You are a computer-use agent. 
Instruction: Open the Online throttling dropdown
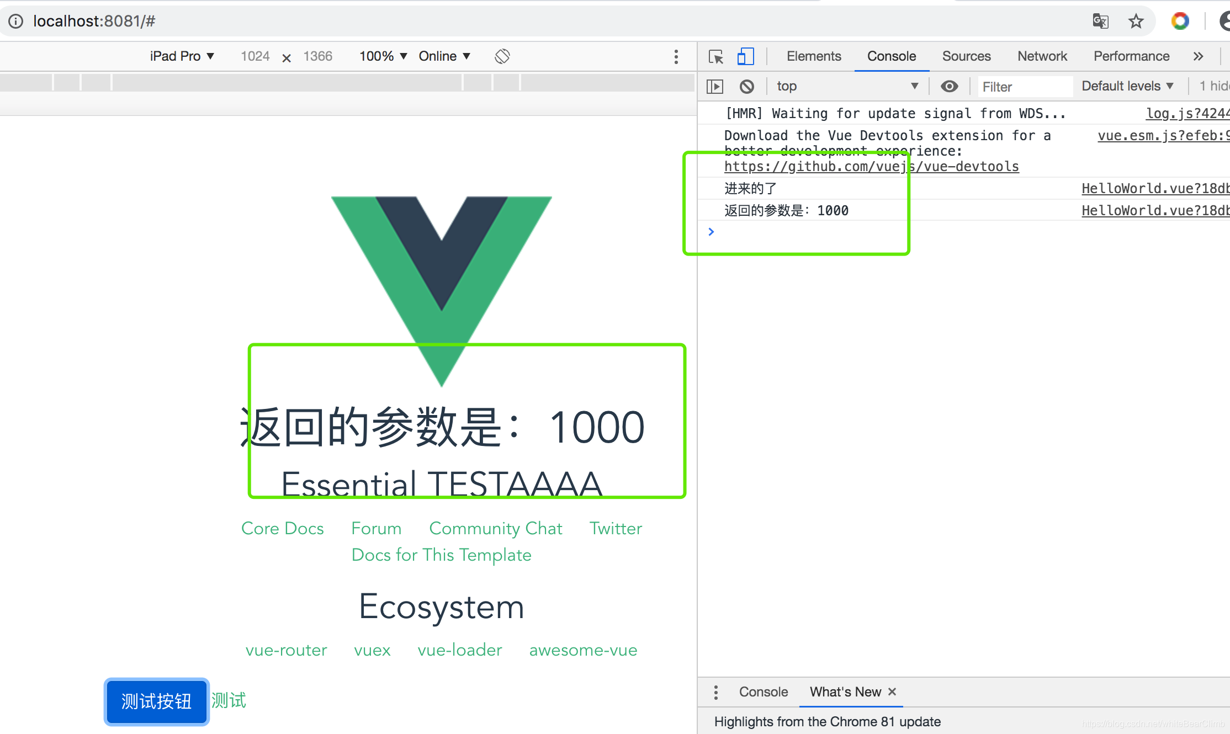click(x=444, y=56)
